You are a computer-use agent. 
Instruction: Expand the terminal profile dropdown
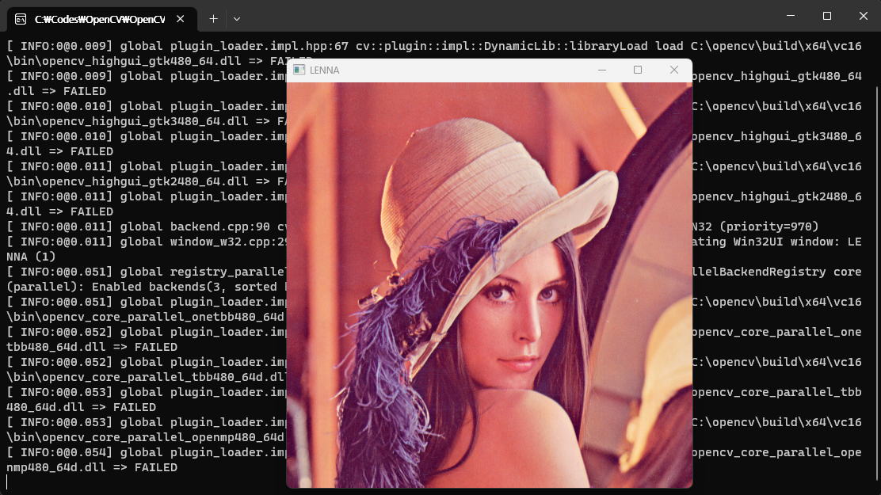click(x=237, y=19)
